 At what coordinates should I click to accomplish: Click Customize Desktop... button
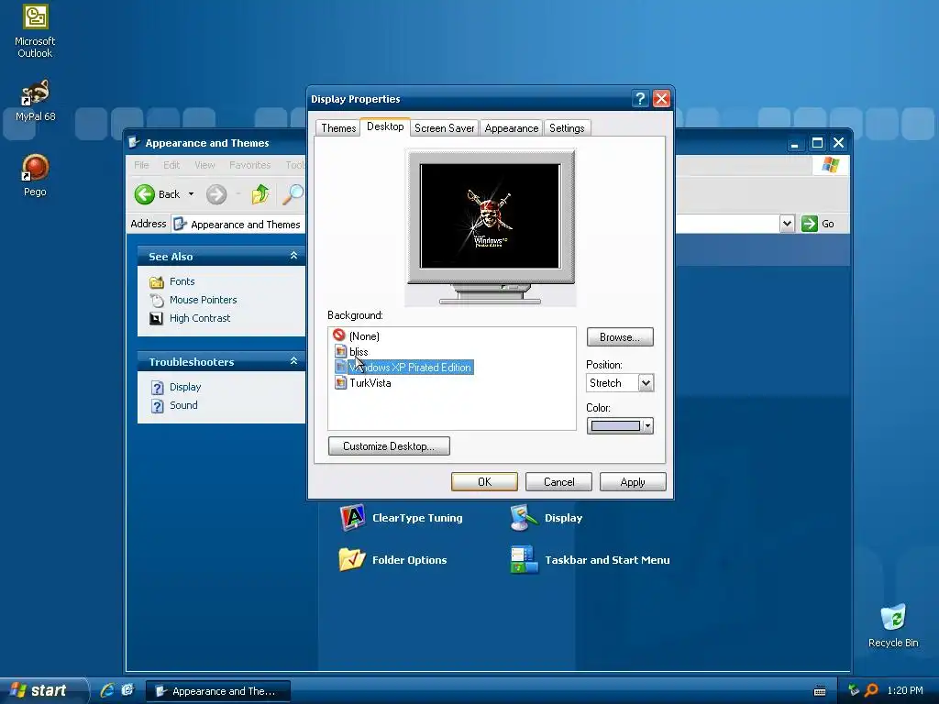389,446
